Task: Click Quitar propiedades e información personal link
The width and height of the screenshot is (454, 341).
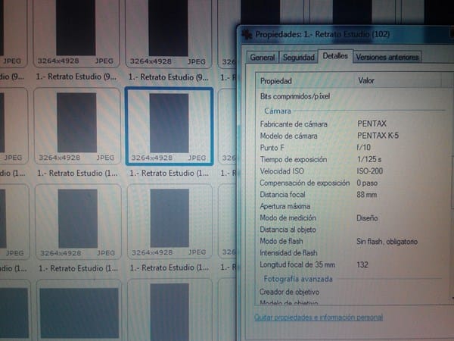Action: tap(319, 318)
